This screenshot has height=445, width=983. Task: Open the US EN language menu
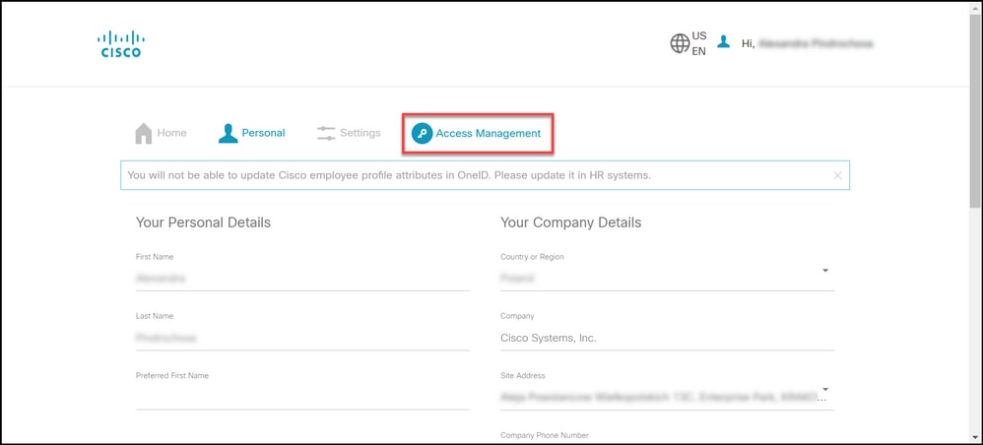(698, 43)
